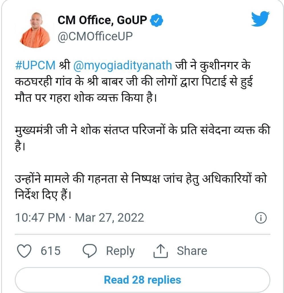The height and width of the screenshot is (293, 284).
Task: Open the Twitter info circle icon
Action: (x=260, y=218)
